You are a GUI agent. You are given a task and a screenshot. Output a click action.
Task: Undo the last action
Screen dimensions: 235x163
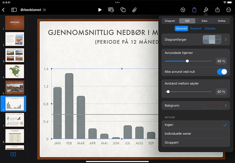(x=183, y=10)
